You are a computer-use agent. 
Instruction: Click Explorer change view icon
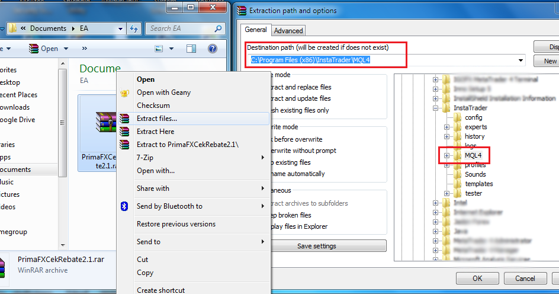click(x=159, y=49)
